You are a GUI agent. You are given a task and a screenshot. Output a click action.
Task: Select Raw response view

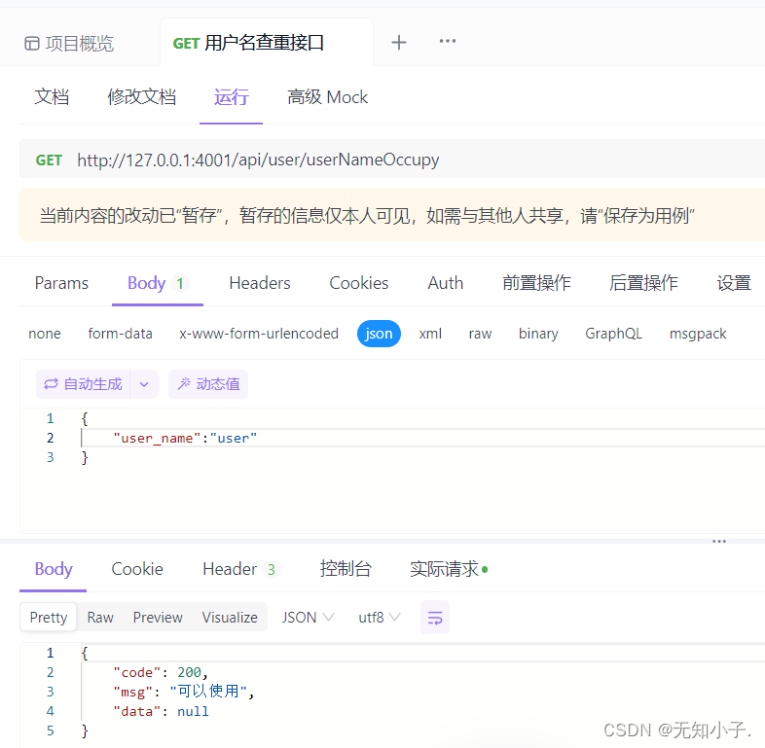(x=100, y=618)
